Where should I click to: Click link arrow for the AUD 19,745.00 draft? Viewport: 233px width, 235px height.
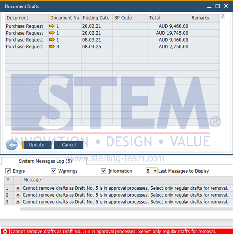pos(52,33)
